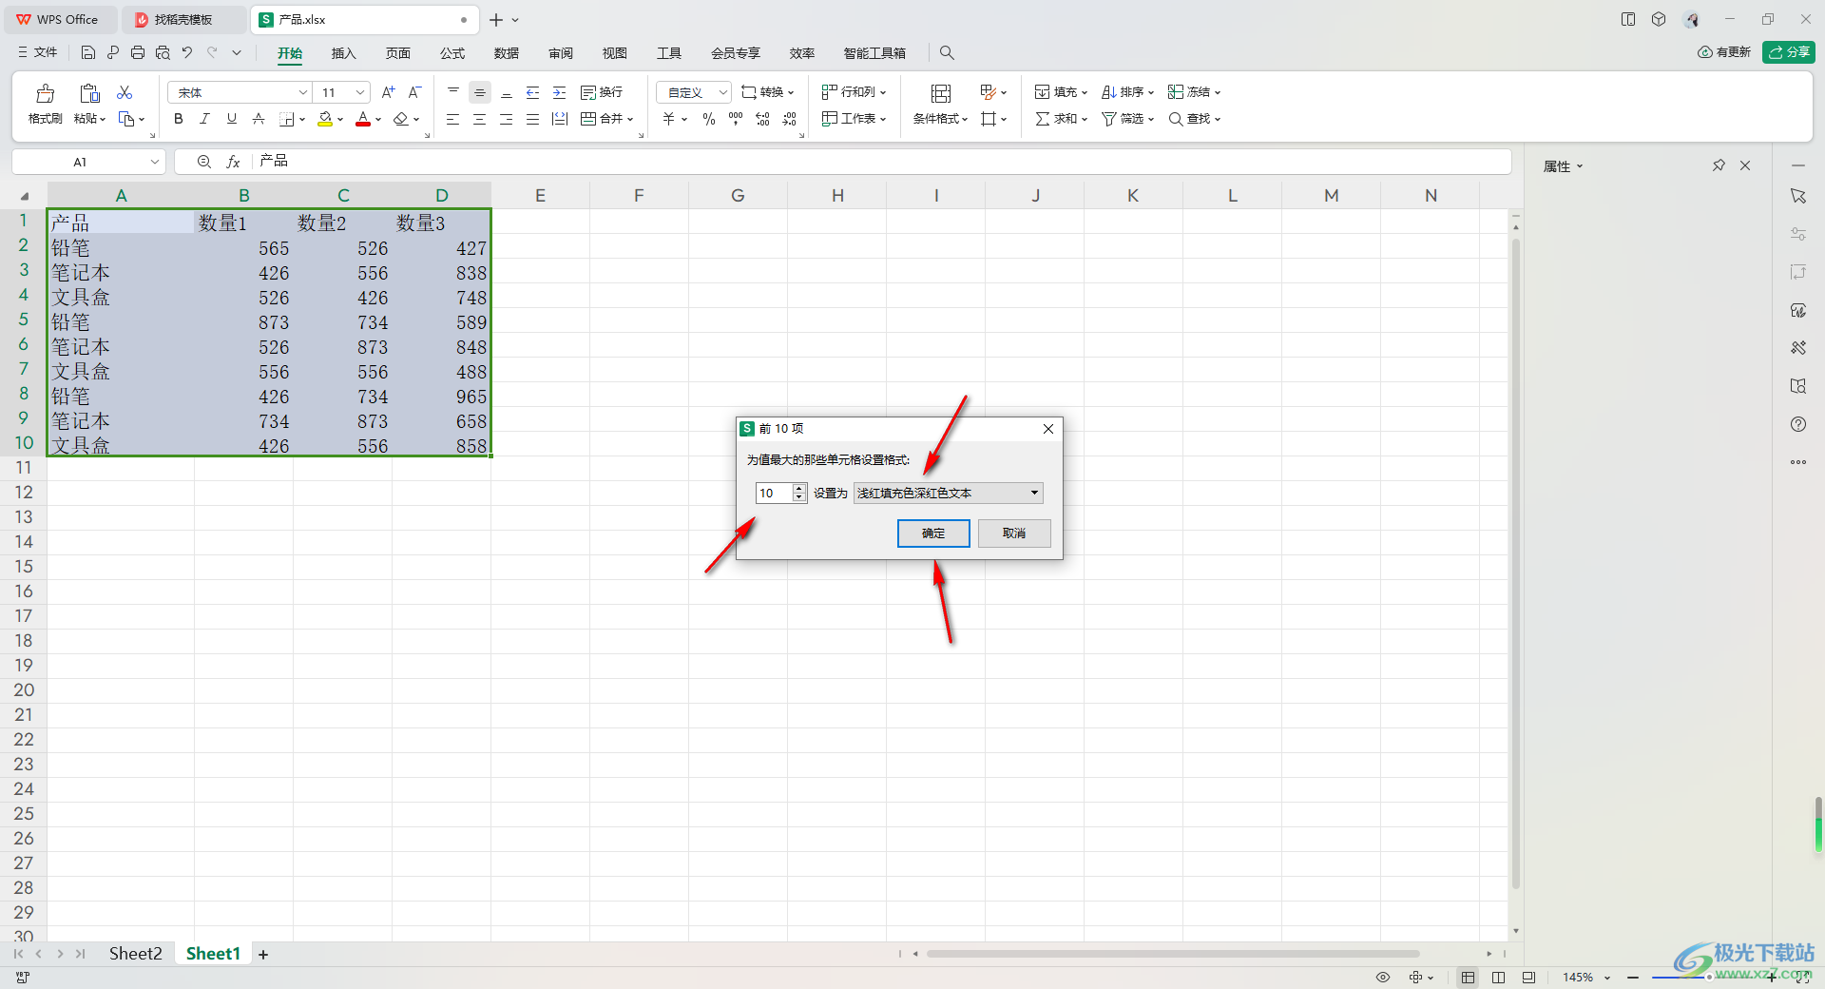Click the increase decimal places icon
The width and height of the screenshot is (1825, 989).
coord(762,119)
